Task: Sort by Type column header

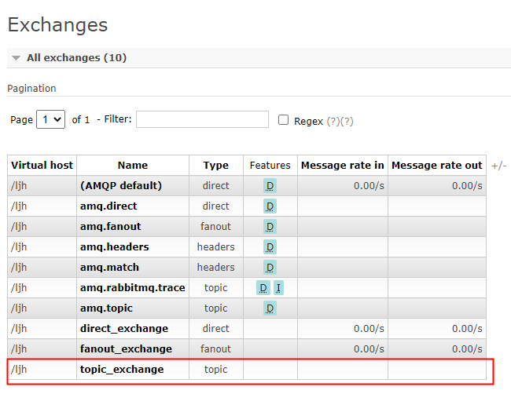Action: pyautogui.click(x=215, y=166)
